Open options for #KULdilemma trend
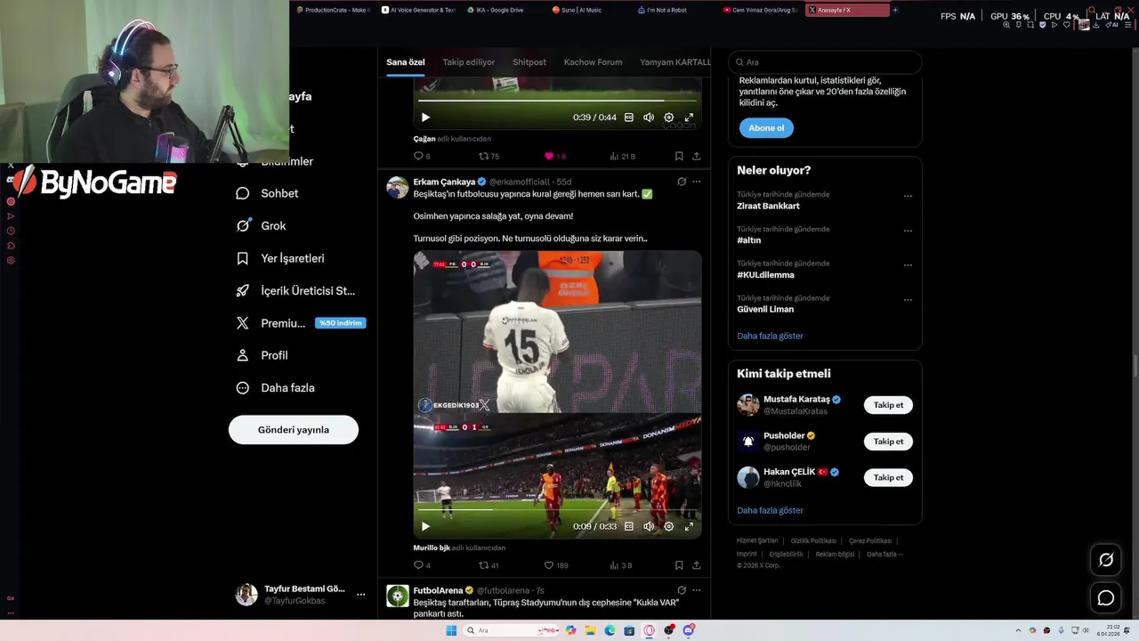The width and height of the screenshot is (1139, 641). click(x=908, y=265)
